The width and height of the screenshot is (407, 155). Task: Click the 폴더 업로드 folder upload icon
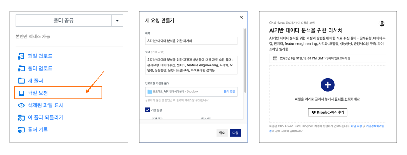(21, 69)
